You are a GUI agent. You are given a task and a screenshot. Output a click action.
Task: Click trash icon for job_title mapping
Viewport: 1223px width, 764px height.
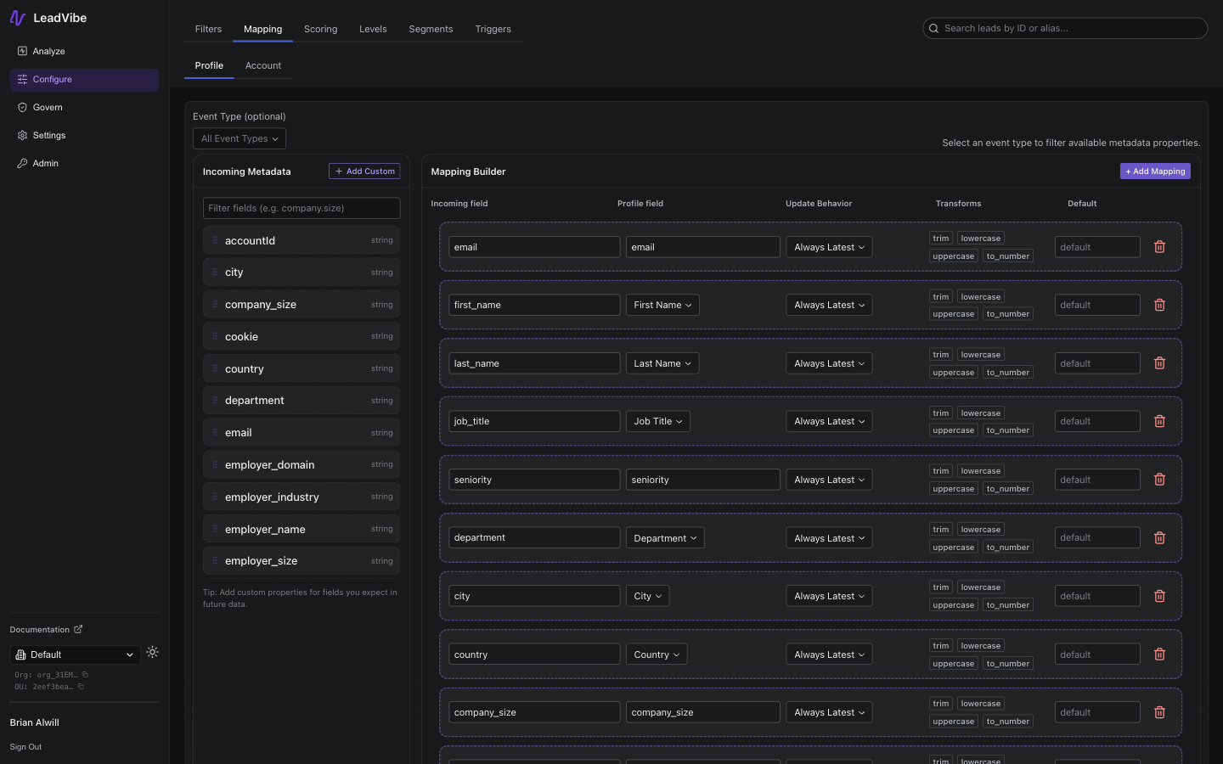coord(1159,421)
